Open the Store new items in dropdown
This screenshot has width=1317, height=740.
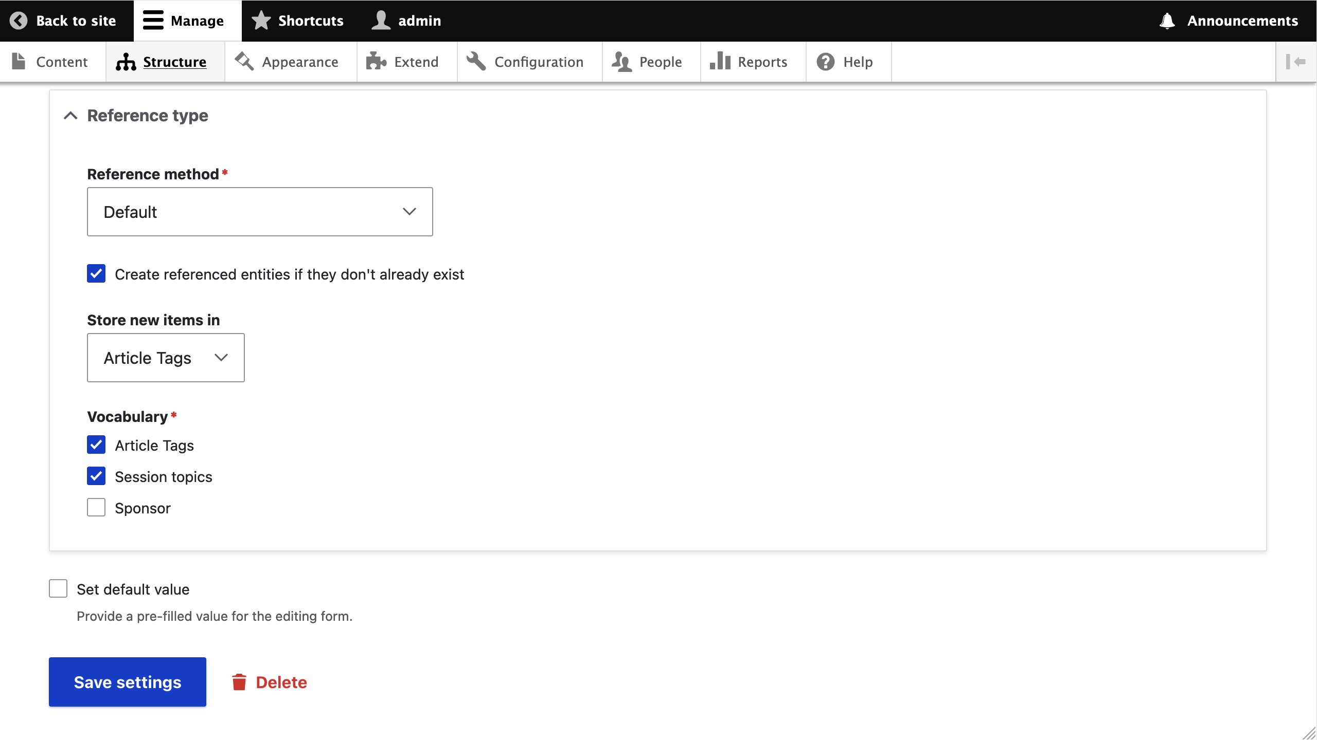166,358
